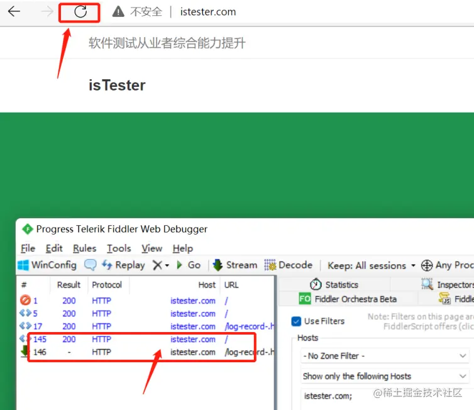Select session 1 in the list
The height and width of the screenshot is (410, 474).
(146, 301)
